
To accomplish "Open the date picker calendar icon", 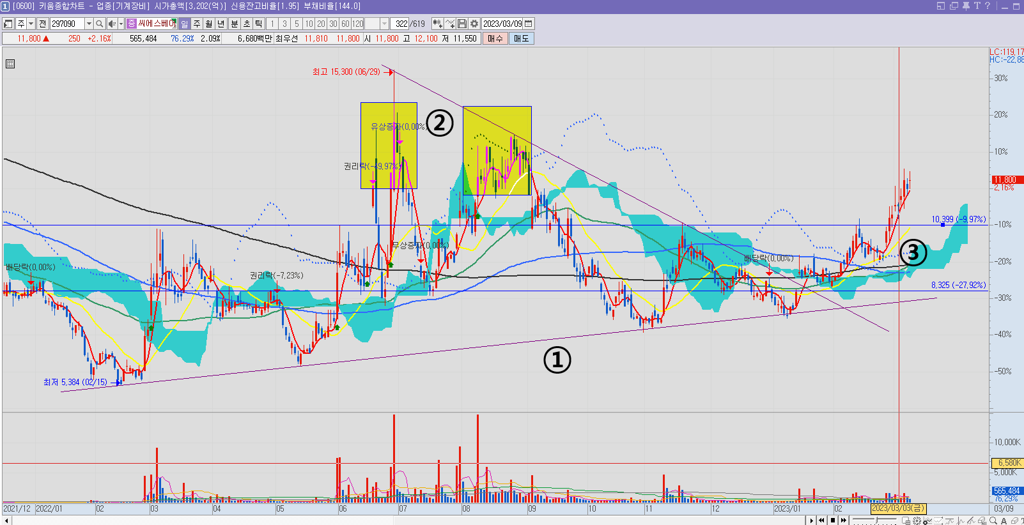I will 528,24.
